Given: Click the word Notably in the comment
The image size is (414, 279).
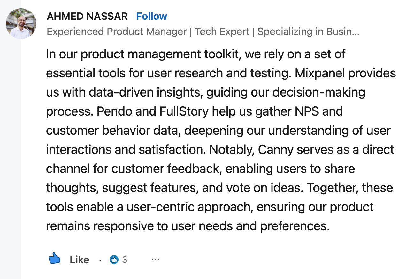Looking at the screenshot, I should pos(231,150).
